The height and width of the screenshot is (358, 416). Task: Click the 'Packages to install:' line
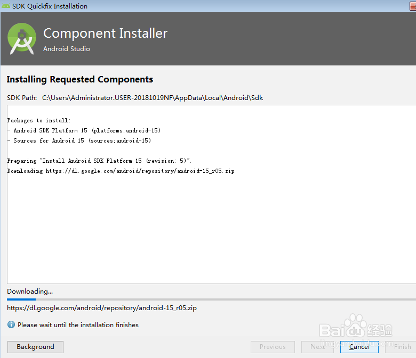[39, 120]
